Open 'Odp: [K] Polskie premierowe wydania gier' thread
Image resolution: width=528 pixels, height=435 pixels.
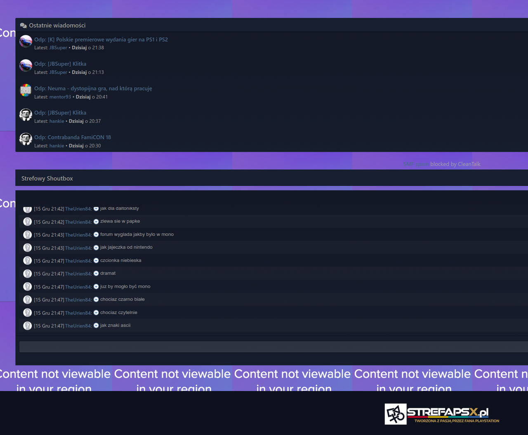[101, 40]
